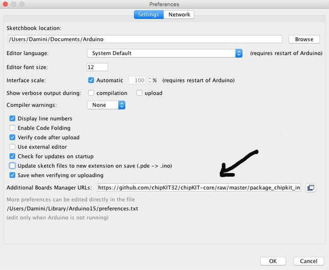Click the interface scale percentage stepper
329x270 pixels.
[x=150, y=80]
